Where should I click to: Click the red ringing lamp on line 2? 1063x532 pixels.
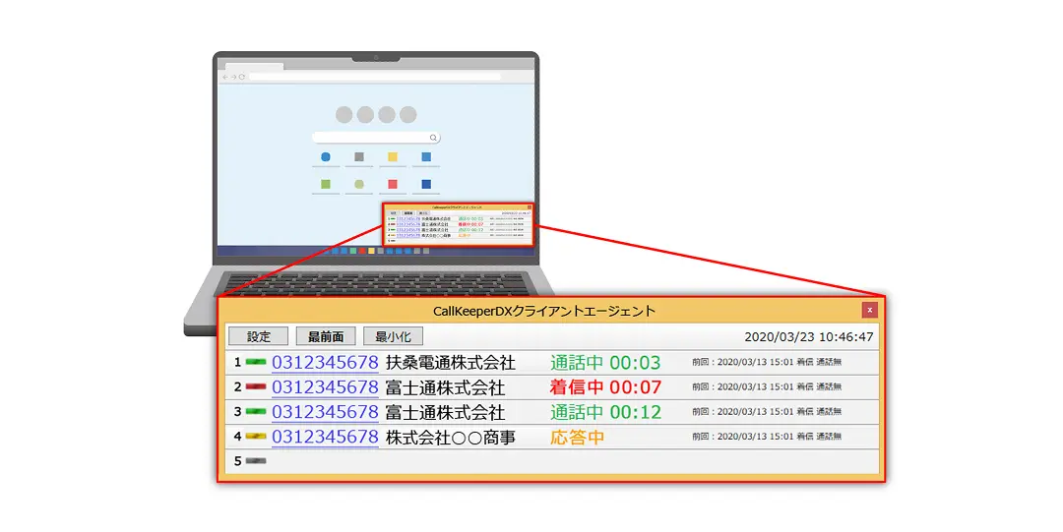coord(256,387)
